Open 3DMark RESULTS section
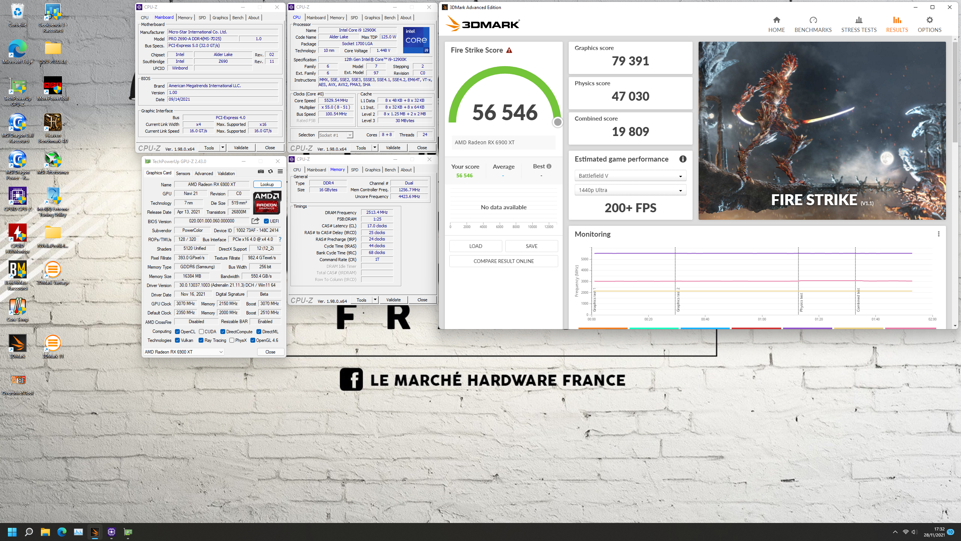 pyautogui.click(x=897, y=24)
